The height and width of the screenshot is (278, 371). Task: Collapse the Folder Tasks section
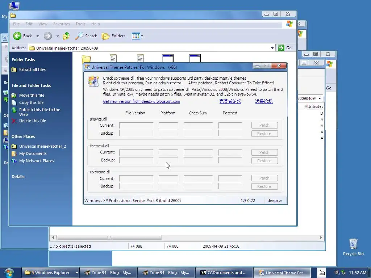[23, 60]
